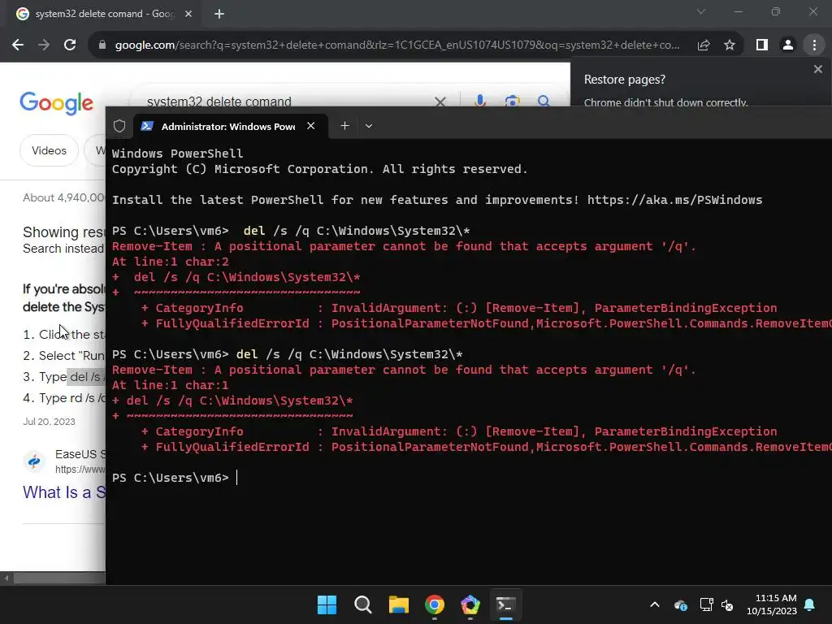Click the https://aka.ms/PSWindows link
Image resolution: width=832 pixels, height=624 pixels.
click(x=674, y=200)
